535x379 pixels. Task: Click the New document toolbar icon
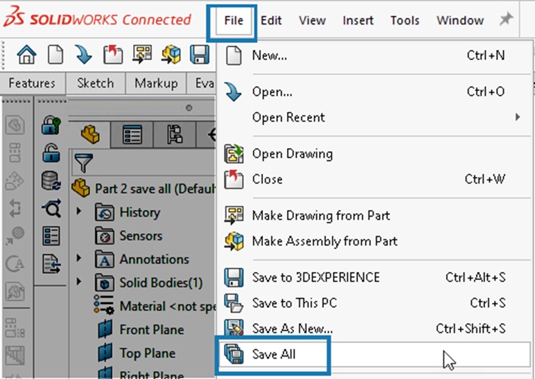[x=55, y=55]
